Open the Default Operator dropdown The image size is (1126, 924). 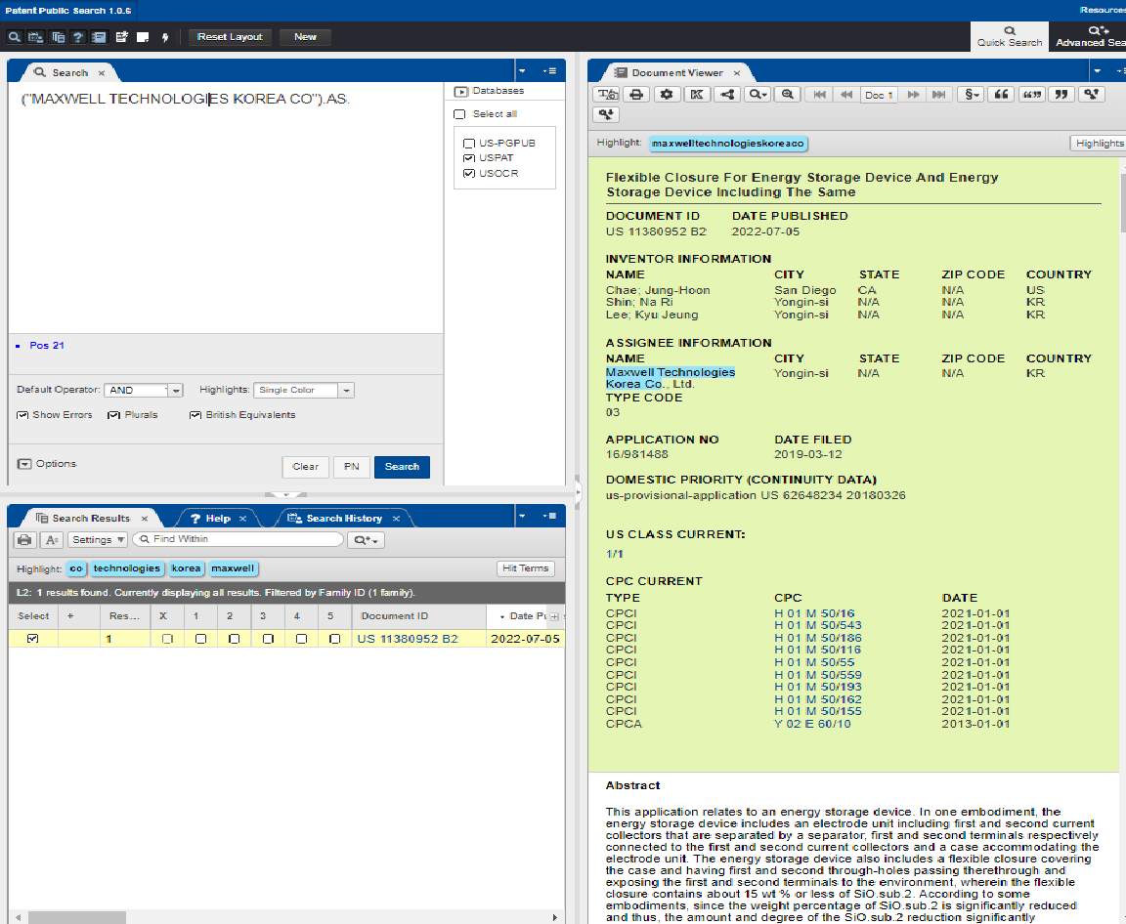[175, 391]
